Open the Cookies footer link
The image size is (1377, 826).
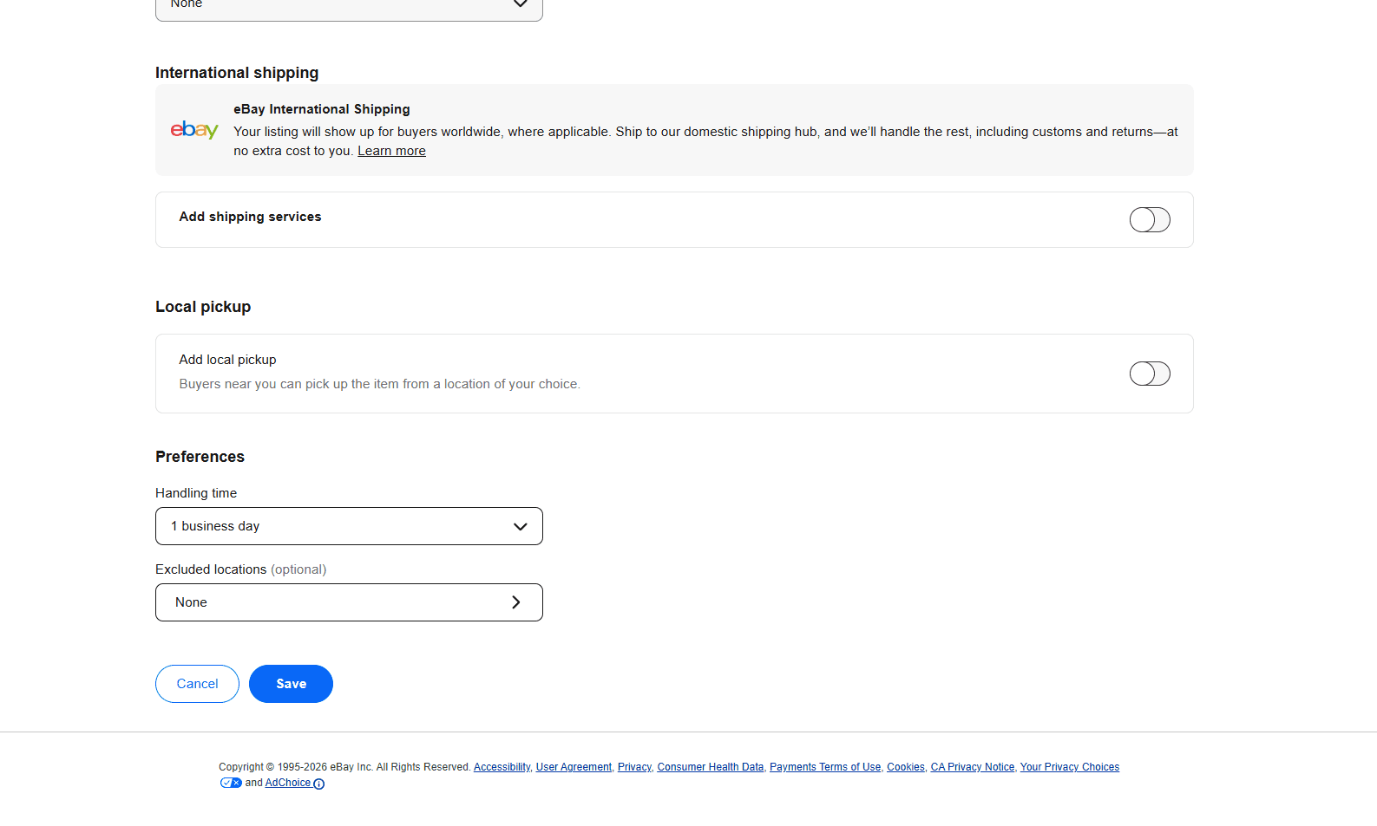pyautogui.click(x=906, y=767)
